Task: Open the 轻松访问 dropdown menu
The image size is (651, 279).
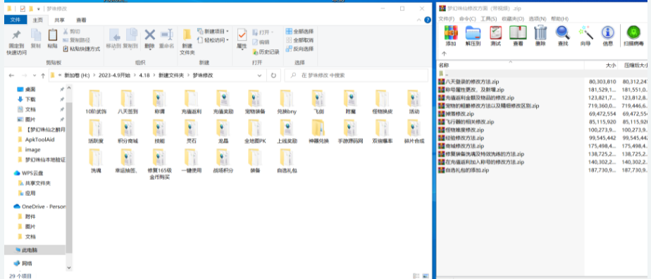Action: 213,40
